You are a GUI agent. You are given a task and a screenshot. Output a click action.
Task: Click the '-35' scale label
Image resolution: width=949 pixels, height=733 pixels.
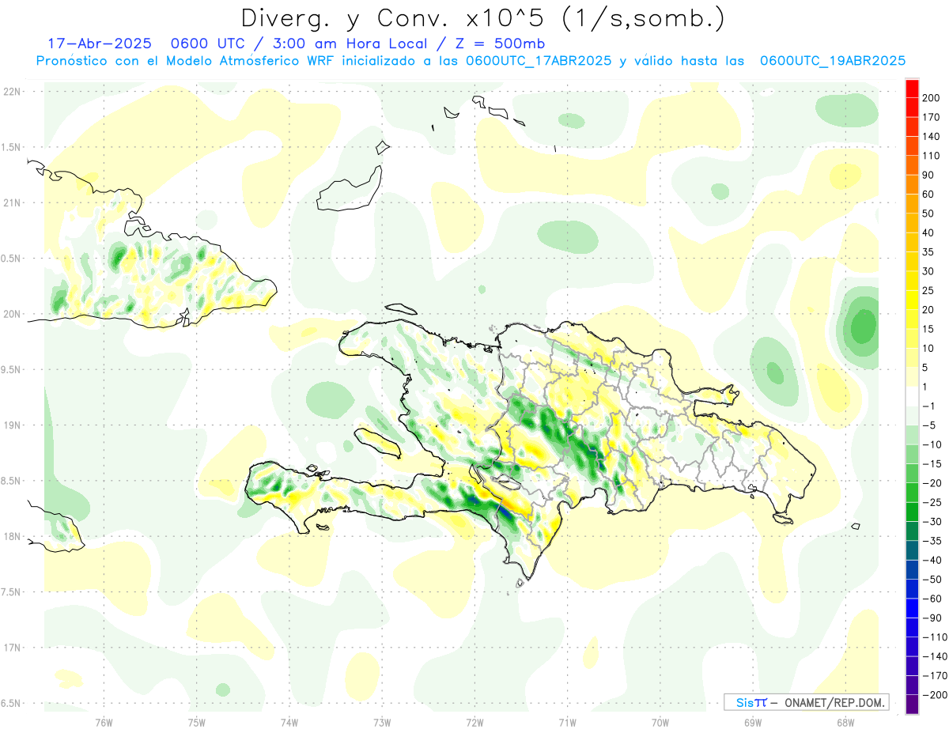pyautogui.click(x=932, y=541)
